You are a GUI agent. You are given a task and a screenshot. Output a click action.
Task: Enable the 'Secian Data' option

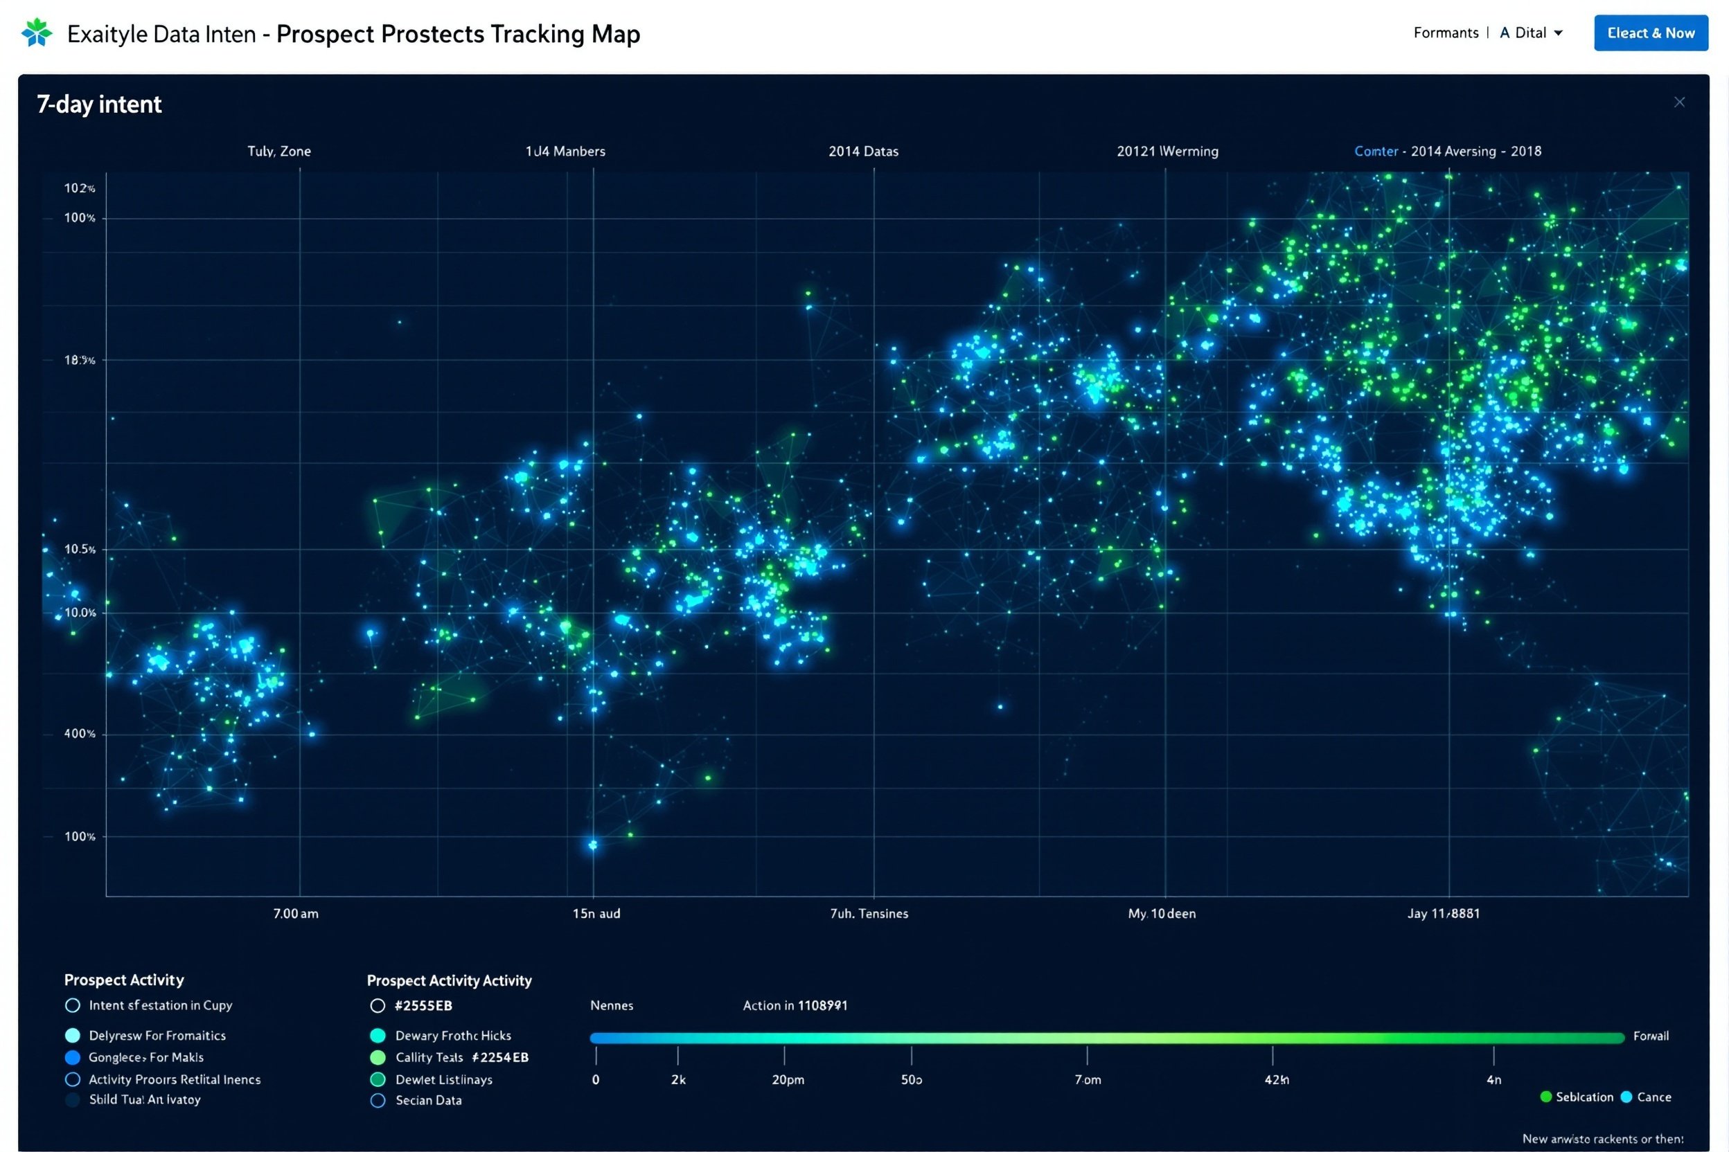coord(378,1100)
